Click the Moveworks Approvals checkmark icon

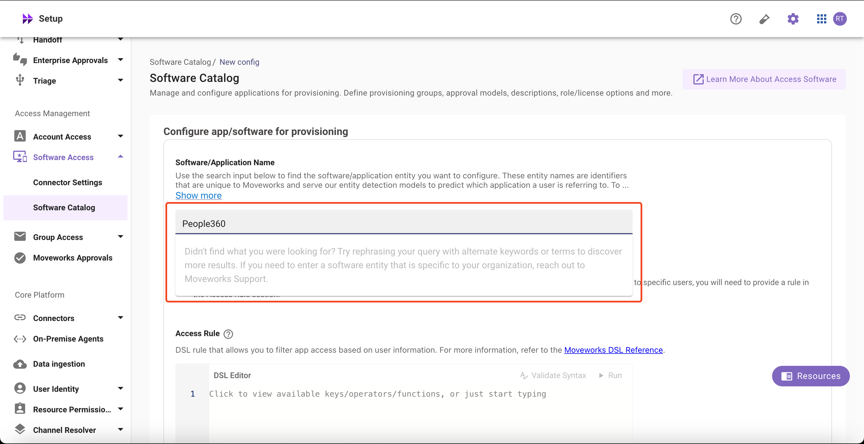20,258
